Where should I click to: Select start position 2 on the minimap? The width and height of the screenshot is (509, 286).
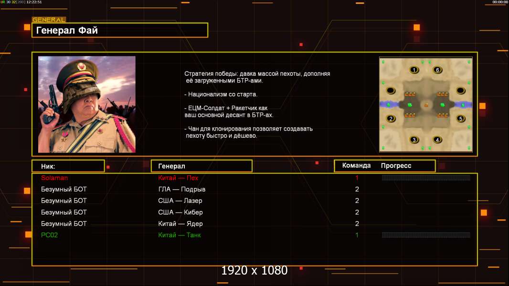pyautogui.click(x=391, y=119)
